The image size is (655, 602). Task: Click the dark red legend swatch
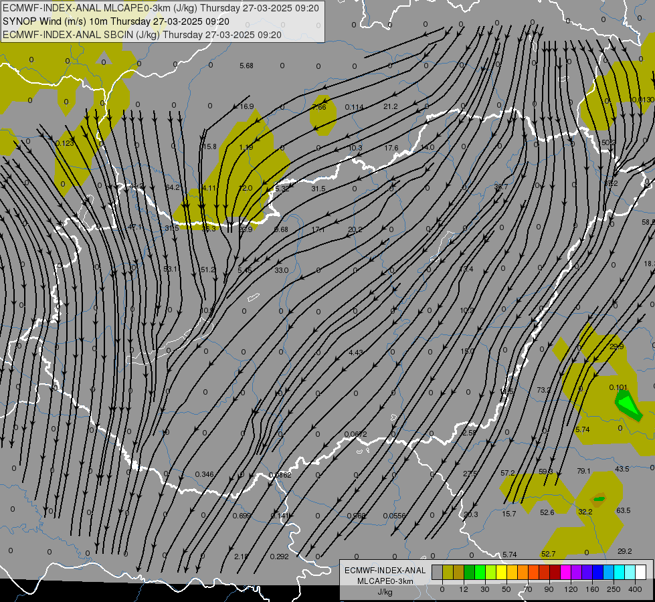pos(555,572)
